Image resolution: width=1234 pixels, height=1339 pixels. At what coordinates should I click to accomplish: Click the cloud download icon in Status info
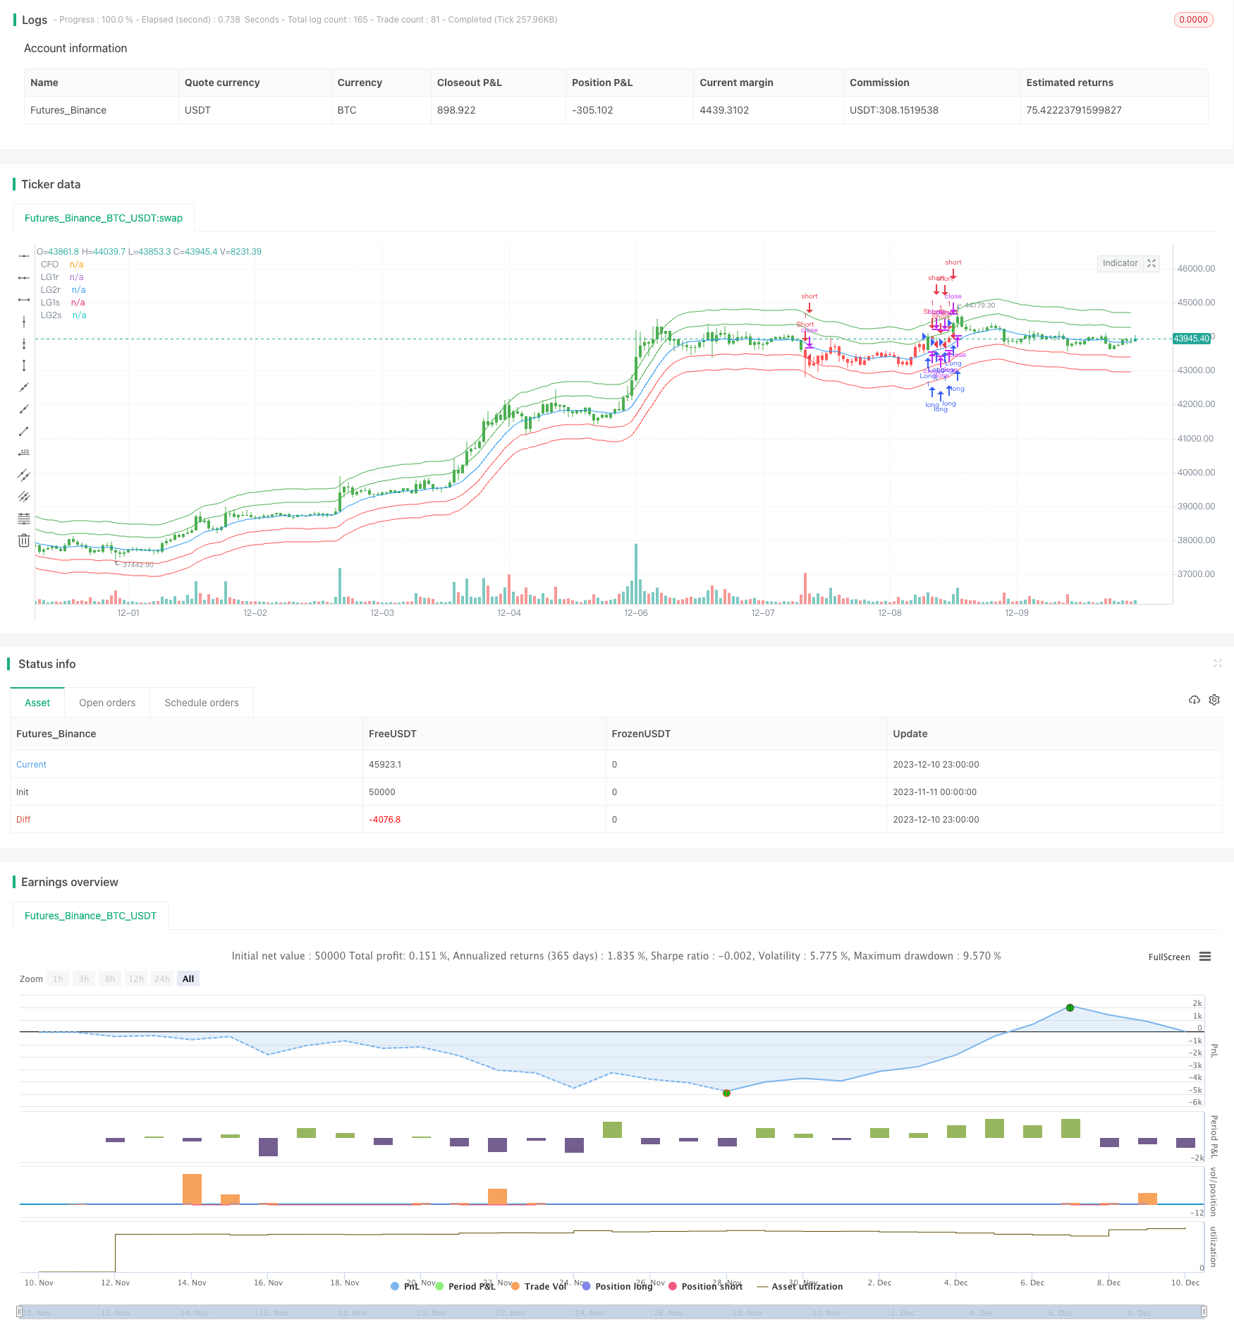pos(1195,700)
